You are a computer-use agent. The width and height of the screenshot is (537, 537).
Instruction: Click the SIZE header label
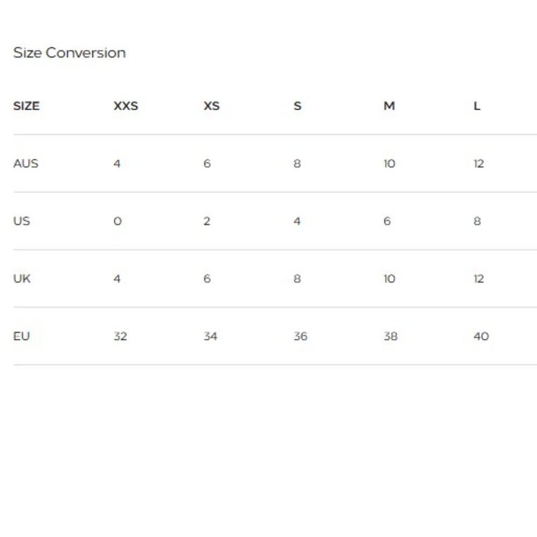(x=26, y=106)
